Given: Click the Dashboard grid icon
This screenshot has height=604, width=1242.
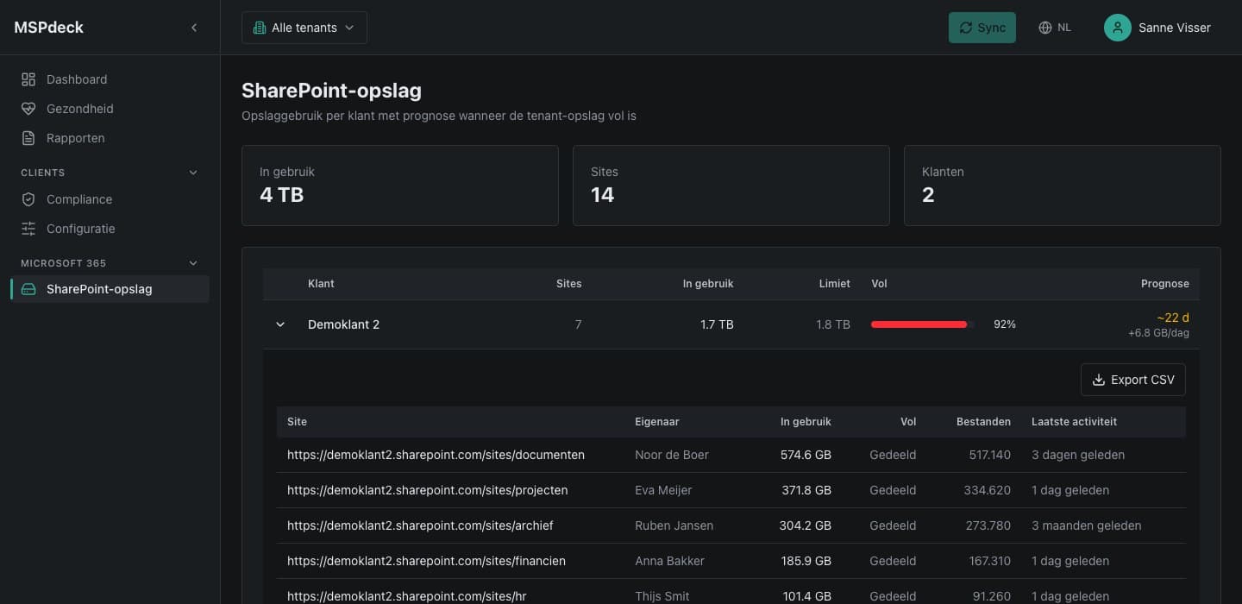Looking at the screenshot, I should (28, 79).
